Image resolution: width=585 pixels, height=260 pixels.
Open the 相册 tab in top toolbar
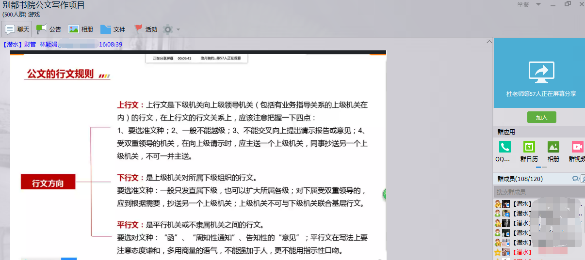coord(81,29)
